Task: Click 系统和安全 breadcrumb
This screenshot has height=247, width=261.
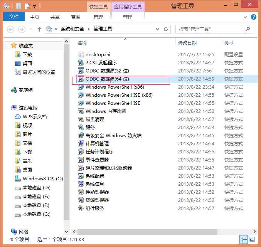Action: click(x=72, y=29)
